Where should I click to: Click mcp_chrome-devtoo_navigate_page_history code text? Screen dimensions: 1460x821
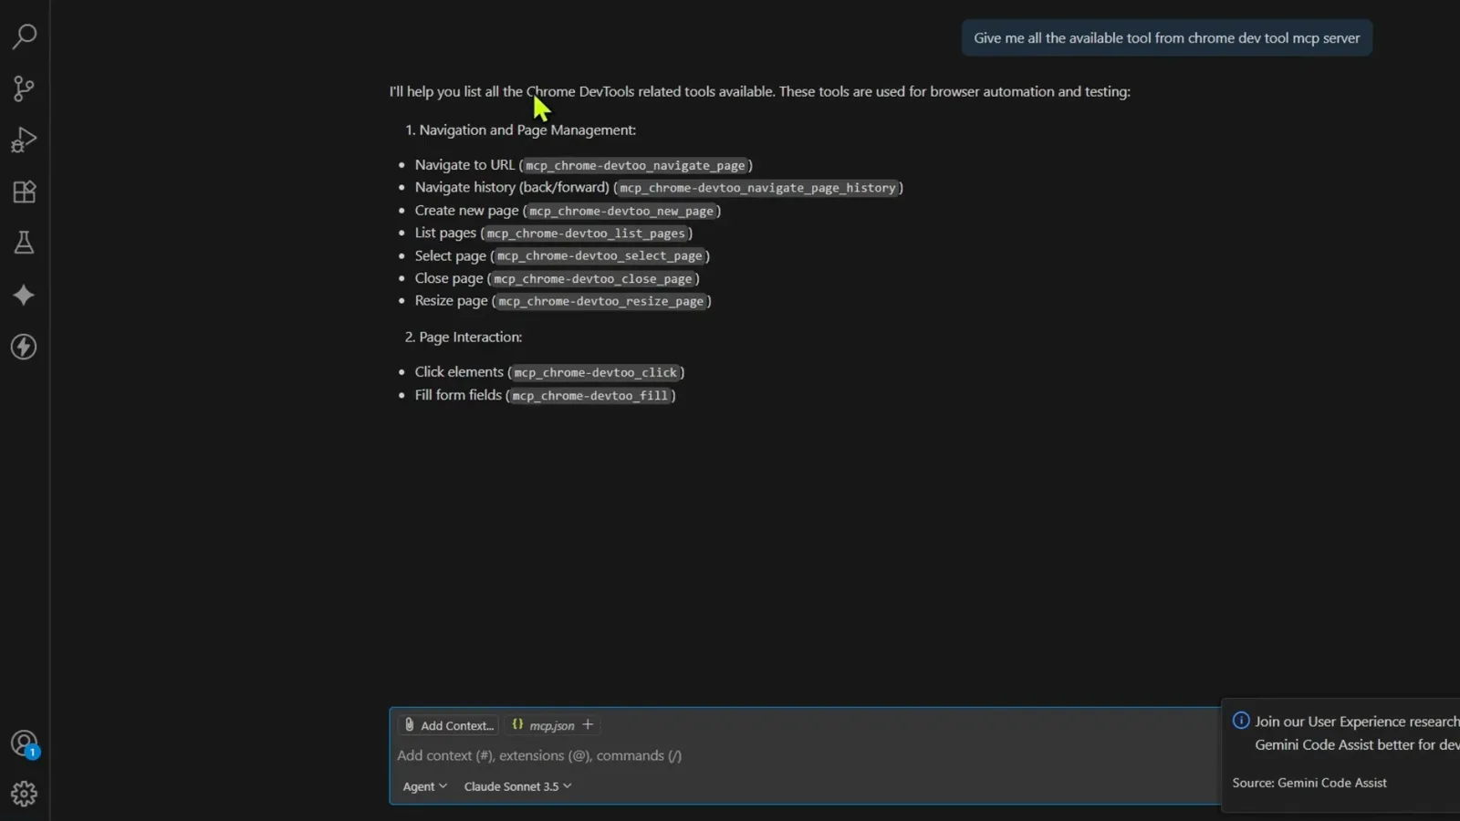(x=757, y=188)
